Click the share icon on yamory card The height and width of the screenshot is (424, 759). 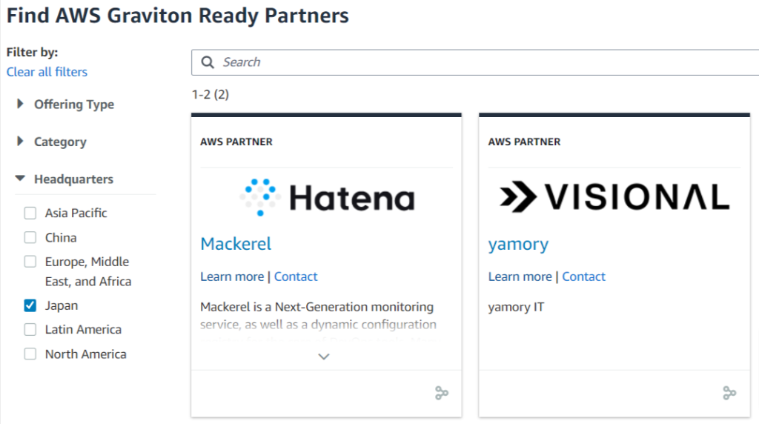729,393
